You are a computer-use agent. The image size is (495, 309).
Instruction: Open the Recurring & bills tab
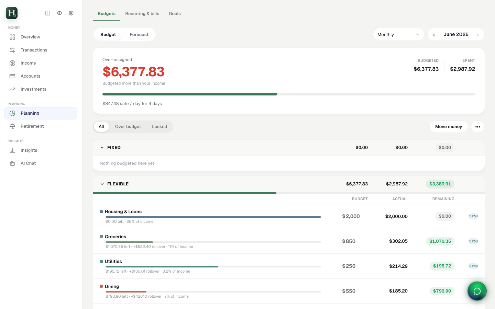click(142, 14)
